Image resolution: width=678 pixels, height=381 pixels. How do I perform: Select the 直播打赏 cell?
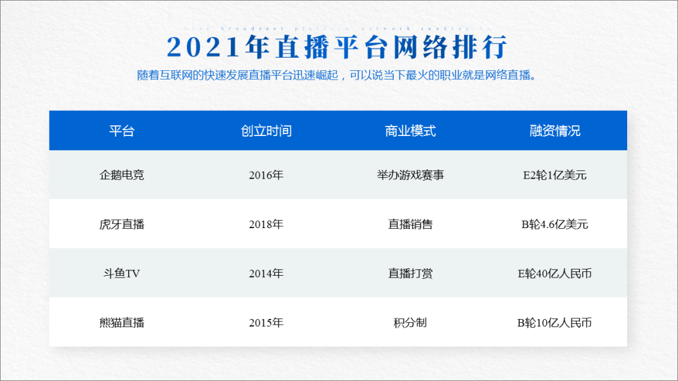point(411,273)
